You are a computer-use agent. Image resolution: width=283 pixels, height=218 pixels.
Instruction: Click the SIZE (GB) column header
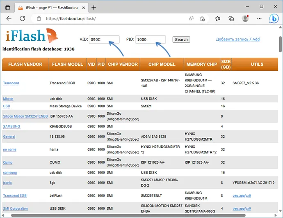coord(226,64)
